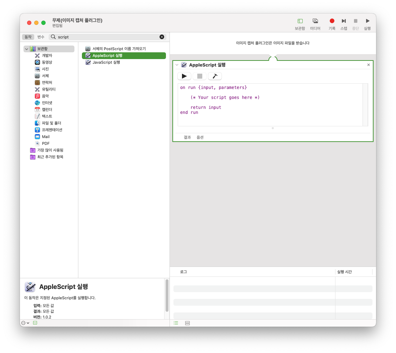The width and height of the screenshot is (396, 353).
Task: Show the 옵션 options section
Action: [200, 137]
